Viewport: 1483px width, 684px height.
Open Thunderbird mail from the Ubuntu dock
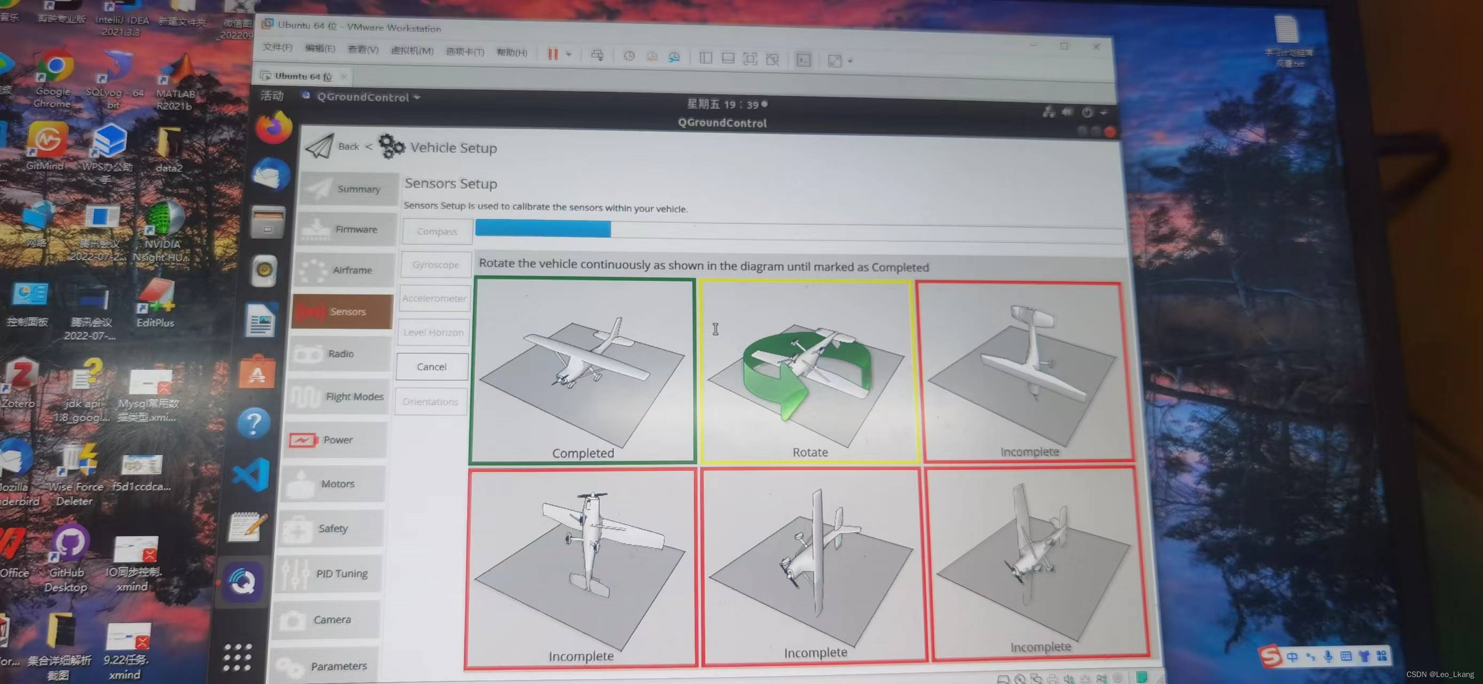(271, 174)
